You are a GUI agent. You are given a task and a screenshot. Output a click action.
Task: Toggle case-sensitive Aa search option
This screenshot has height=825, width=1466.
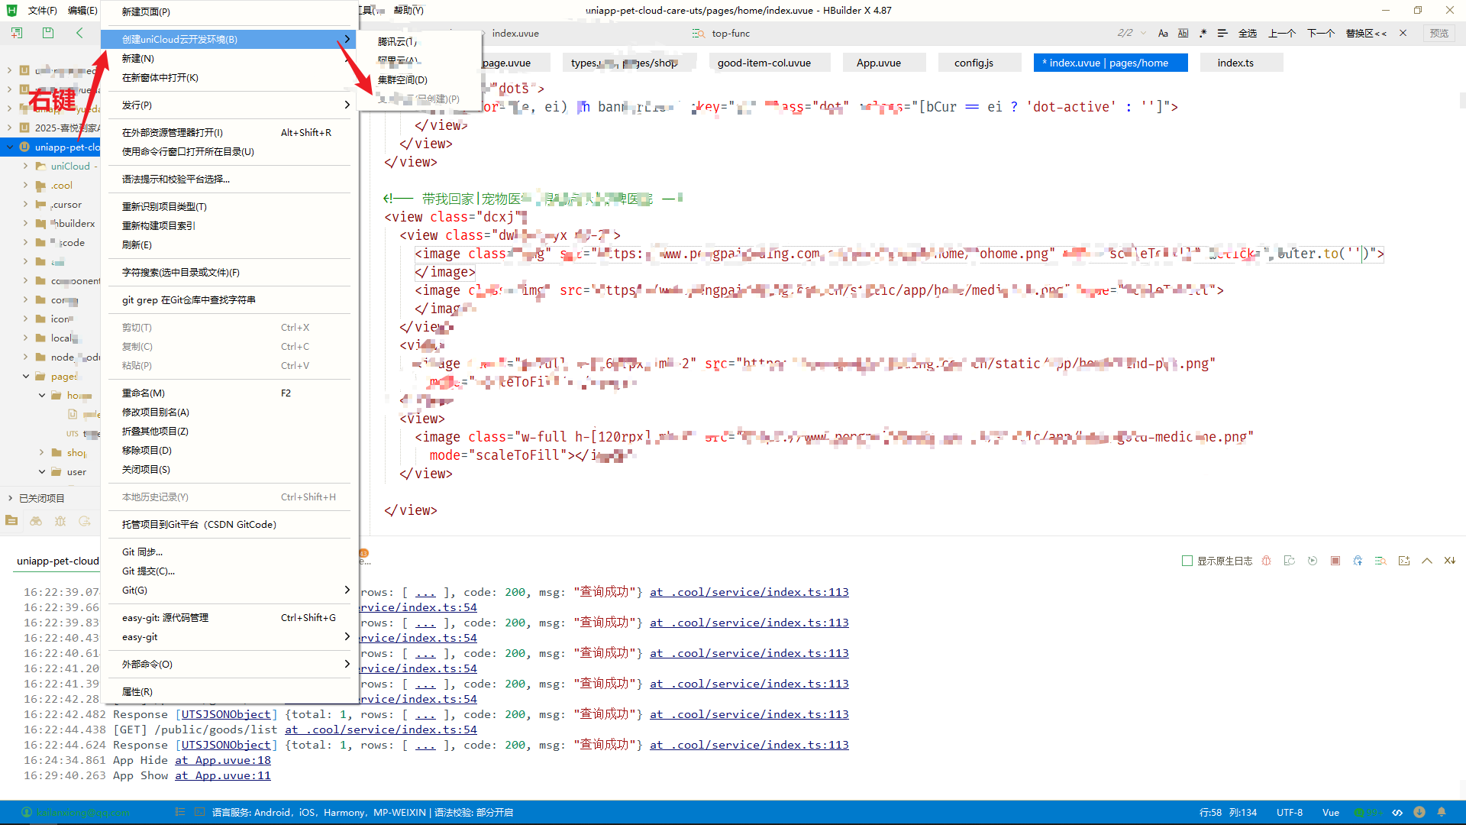1163,33
